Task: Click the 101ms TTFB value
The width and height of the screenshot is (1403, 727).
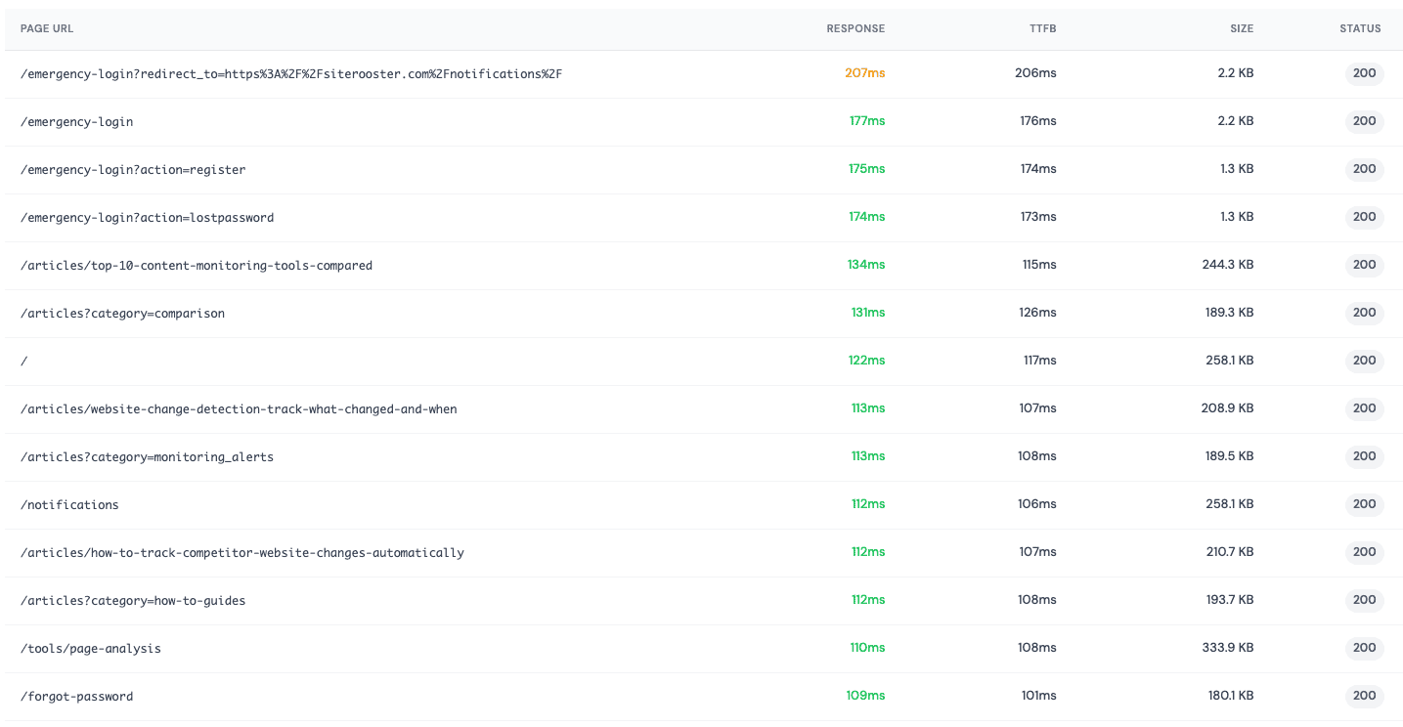Action: (x=1039, y=696)
